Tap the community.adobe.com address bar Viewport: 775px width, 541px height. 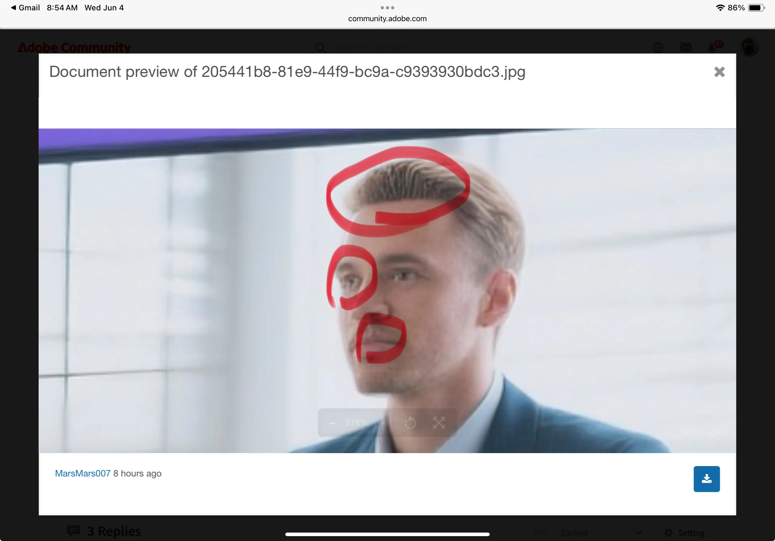(x=387, y=18)
